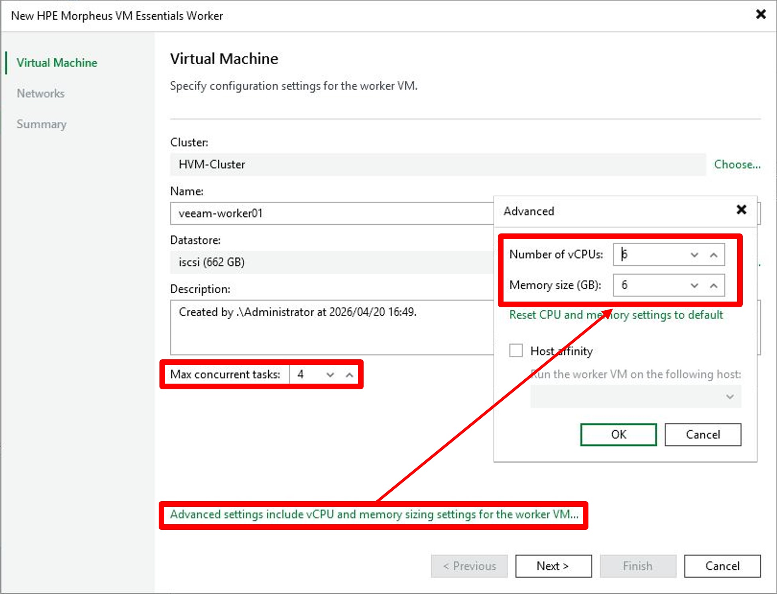Focus the Name field containing veeam-worker01
The width and height of the screenshot is (777, 594).
(x=332, y=214)
